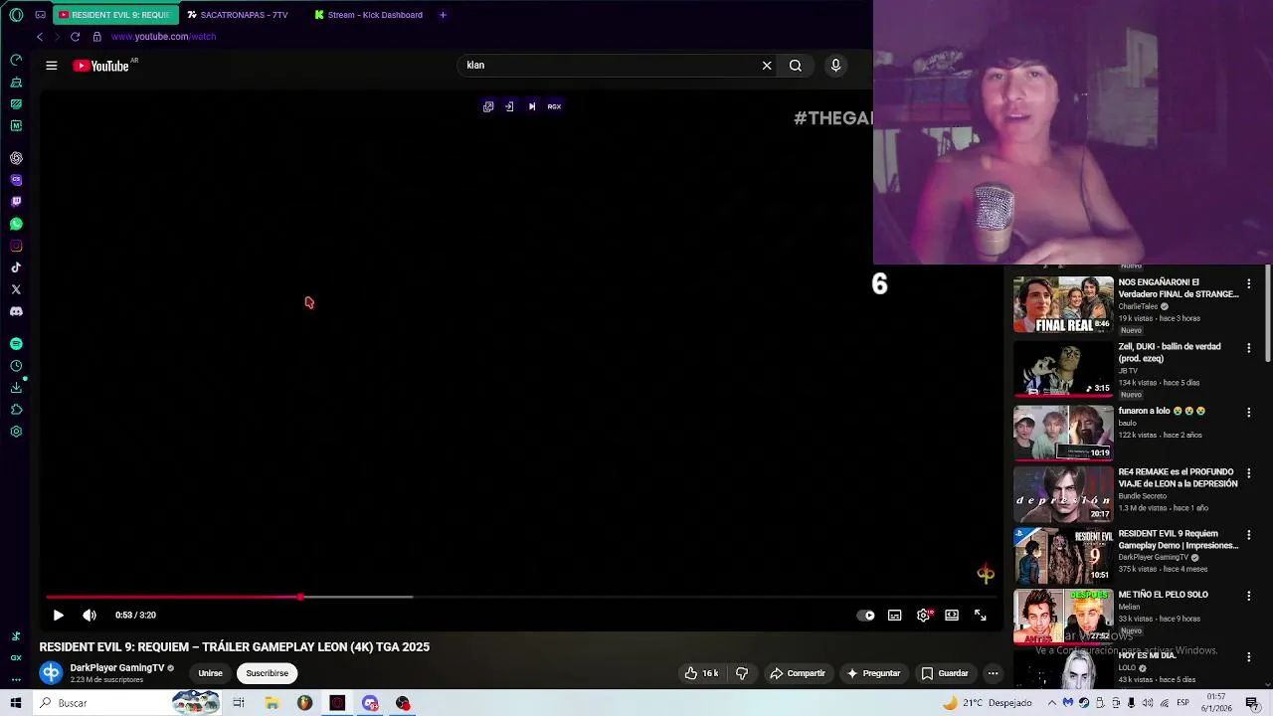Open TikTok in the sidebar
This screenshot has width=1273, height=716.
point(16,268)
